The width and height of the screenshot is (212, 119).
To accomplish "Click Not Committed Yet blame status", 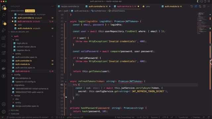I will (125, 117).
